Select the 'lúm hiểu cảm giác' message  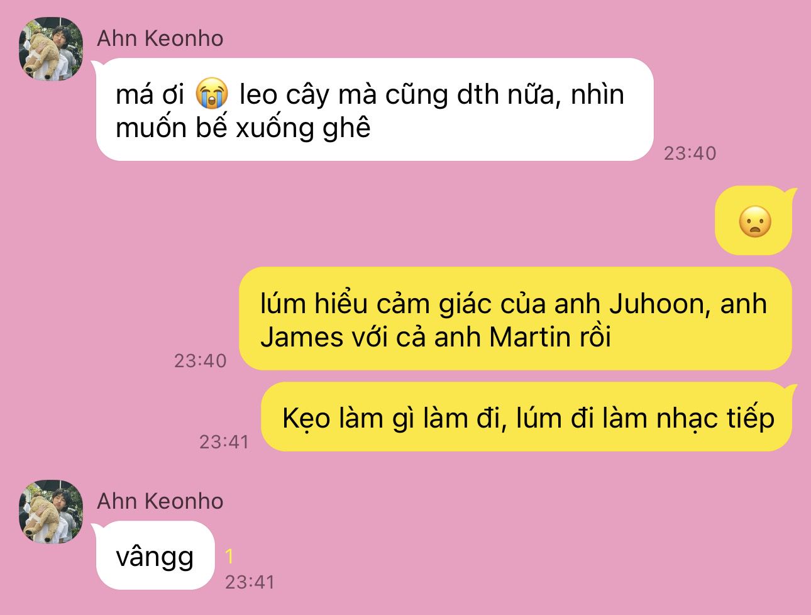click(515, 319)
